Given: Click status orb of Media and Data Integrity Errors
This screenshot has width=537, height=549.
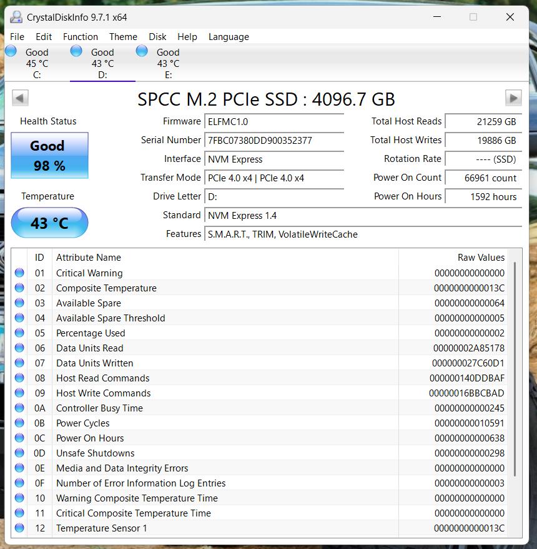Looking at the screenshot, I should (x=19, y=468).
